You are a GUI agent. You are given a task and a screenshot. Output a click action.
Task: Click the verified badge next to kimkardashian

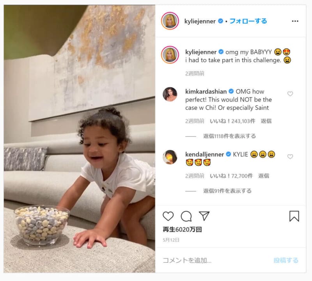pyautogui.click(x=231, y=91)
